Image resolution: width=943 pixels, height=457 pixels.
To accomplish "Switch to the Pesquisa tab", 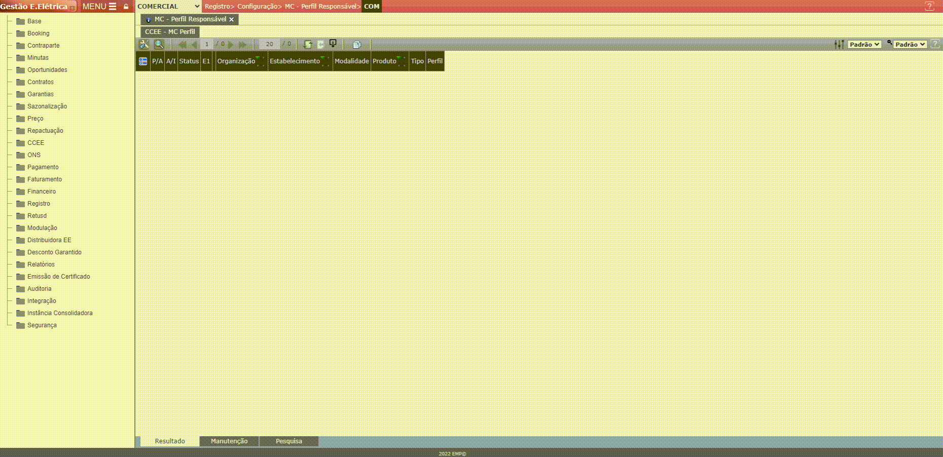I will 289,441.
